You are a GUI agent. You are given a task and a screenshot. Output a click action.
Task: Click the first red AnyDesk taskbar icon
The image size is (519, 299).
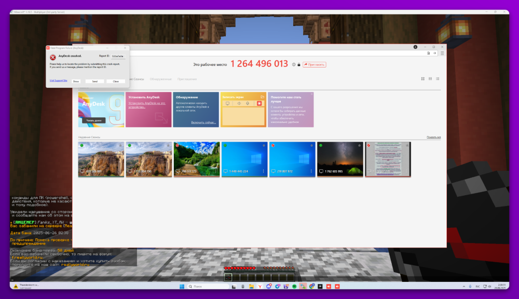click(x=329, y=287)
